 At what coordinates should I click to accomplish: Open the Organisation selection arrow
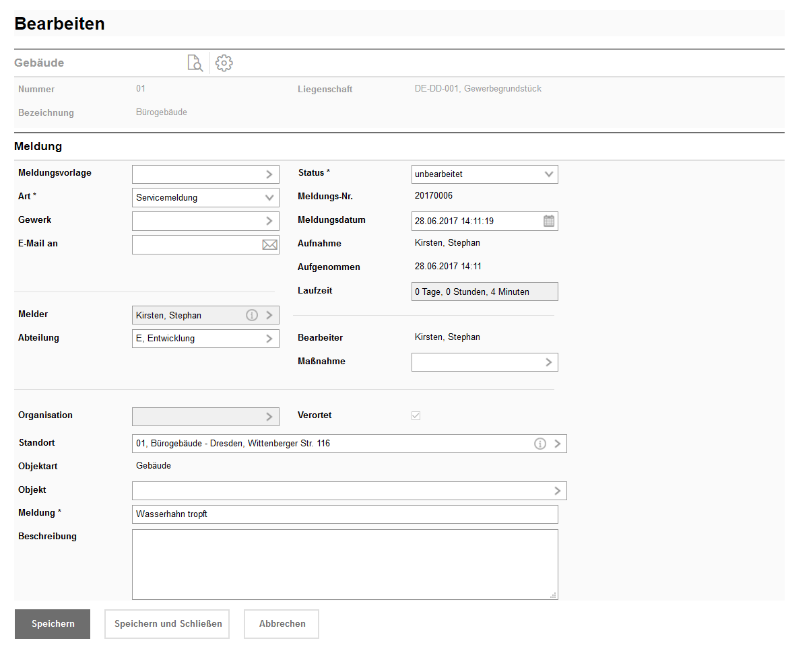pos(269,417)
